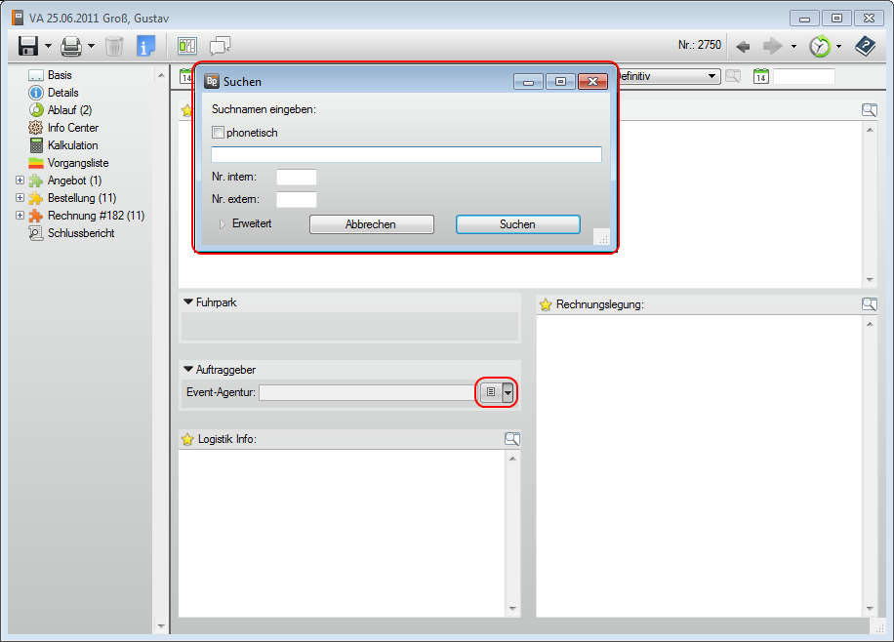Expand the Rechnung #182 tree node
Viewport: 894px width, 642px height.
[x=20, y=216]
